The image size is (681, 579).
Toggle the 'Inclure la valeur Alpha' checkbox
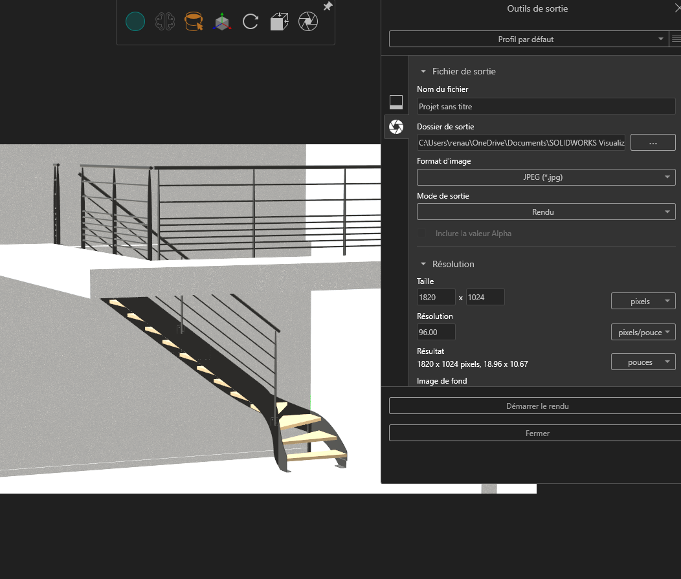click(x=423, y=233)
